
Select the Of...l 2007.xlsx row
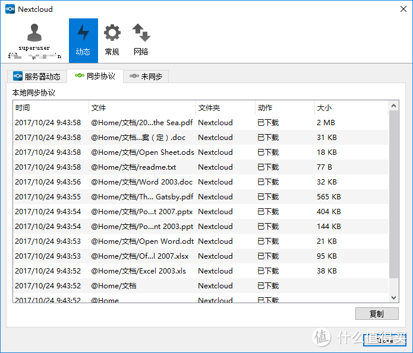pyautogui.click(x=201, y=256)
